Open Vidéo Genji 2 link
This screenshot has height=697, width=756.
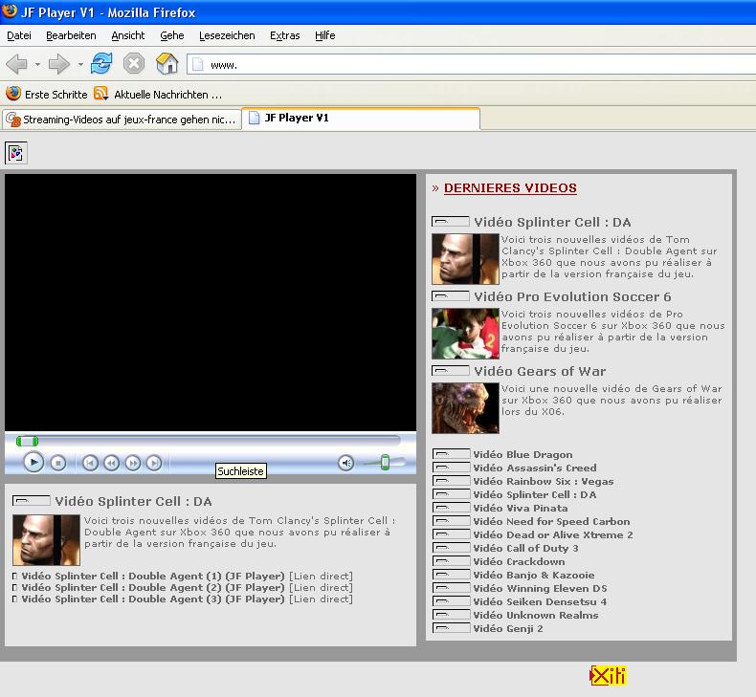pos(508,628)
